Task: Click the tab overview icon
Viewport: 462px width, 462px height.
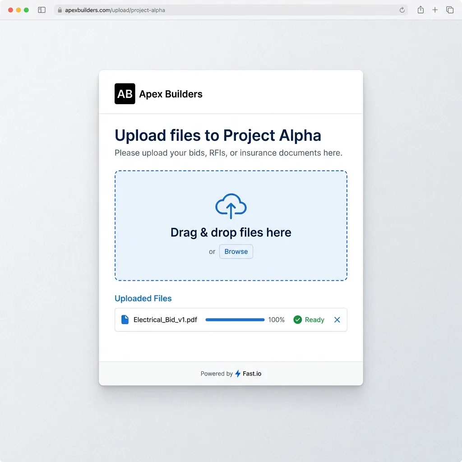Action: pyautogui.click(x=450, y=9)
